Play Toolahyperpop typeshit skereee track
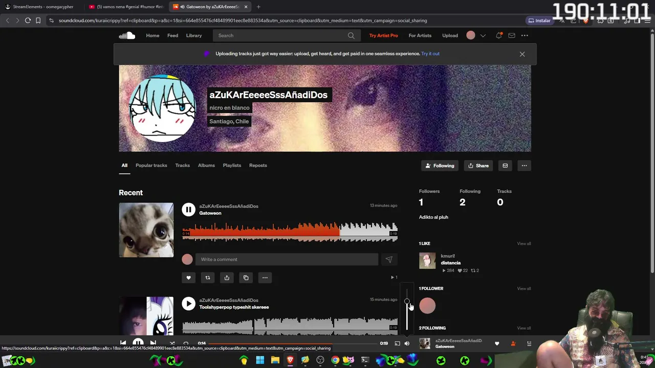Viewport: 655px width, 368px height. tap(188, 304)
